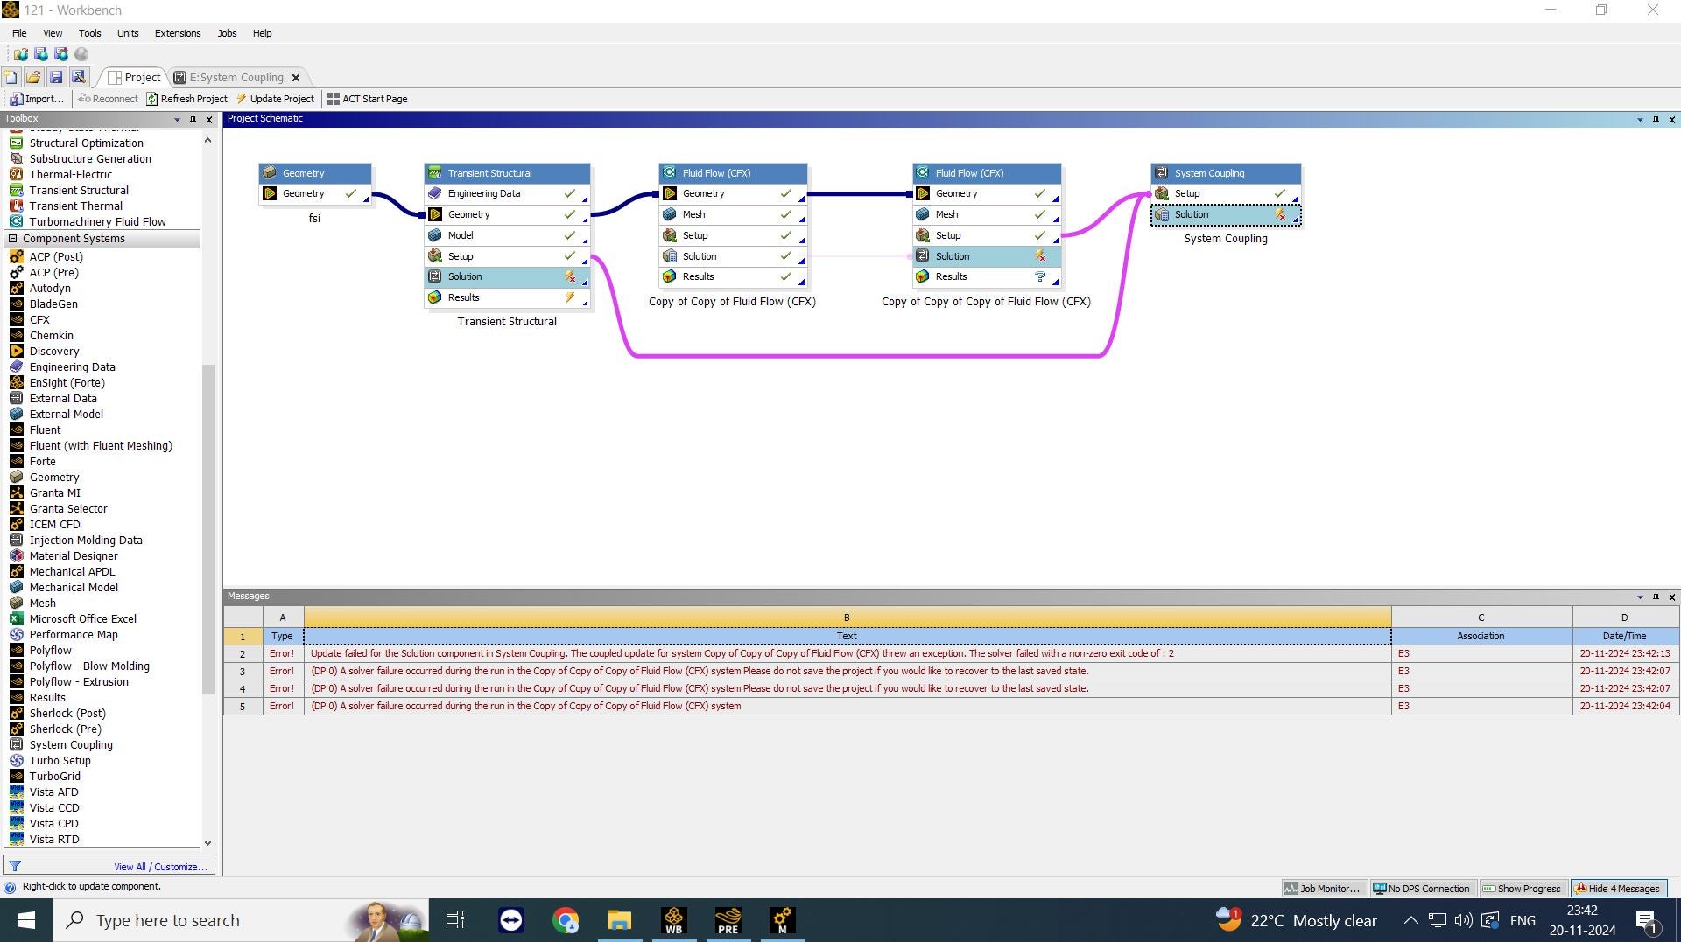Click Task View on the taskbar
The height and width of the screenshot is (942, 1681).
pos(455,920)
